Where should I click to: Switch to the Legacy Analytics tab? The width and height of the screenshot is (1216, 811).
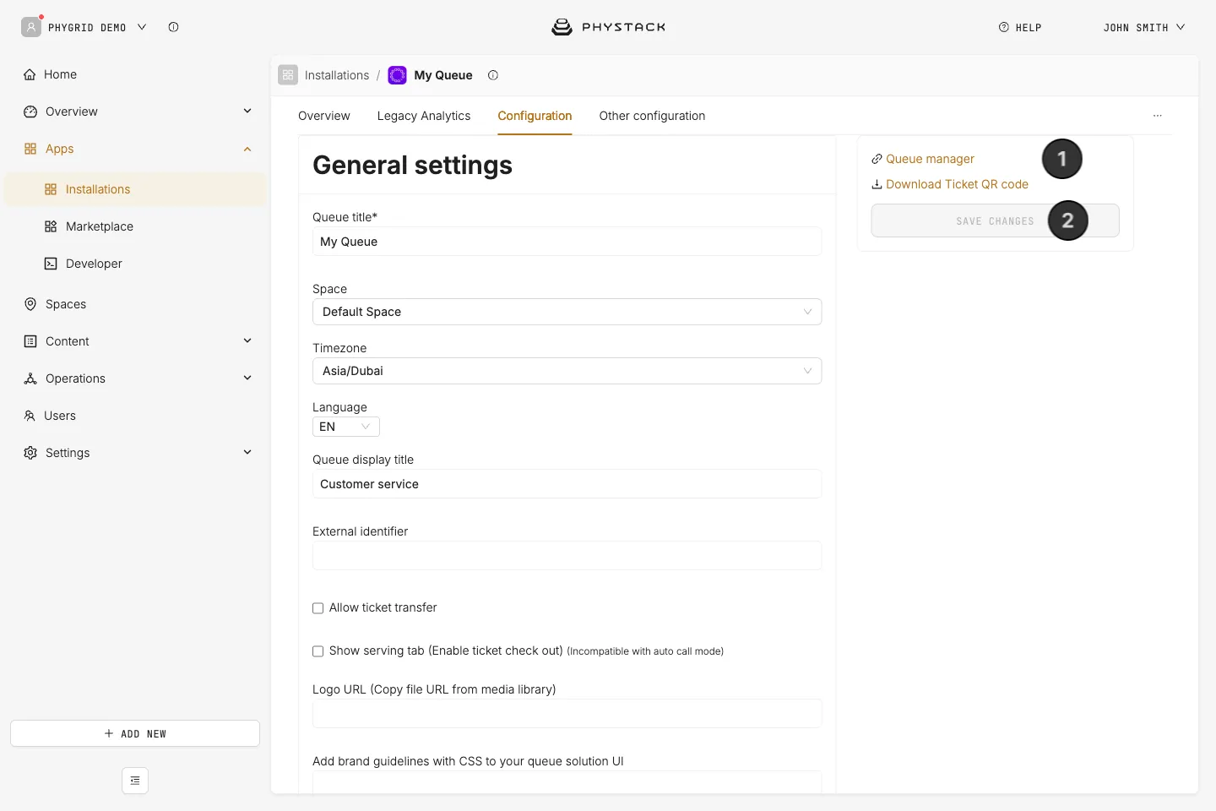(x=424, y=116)
